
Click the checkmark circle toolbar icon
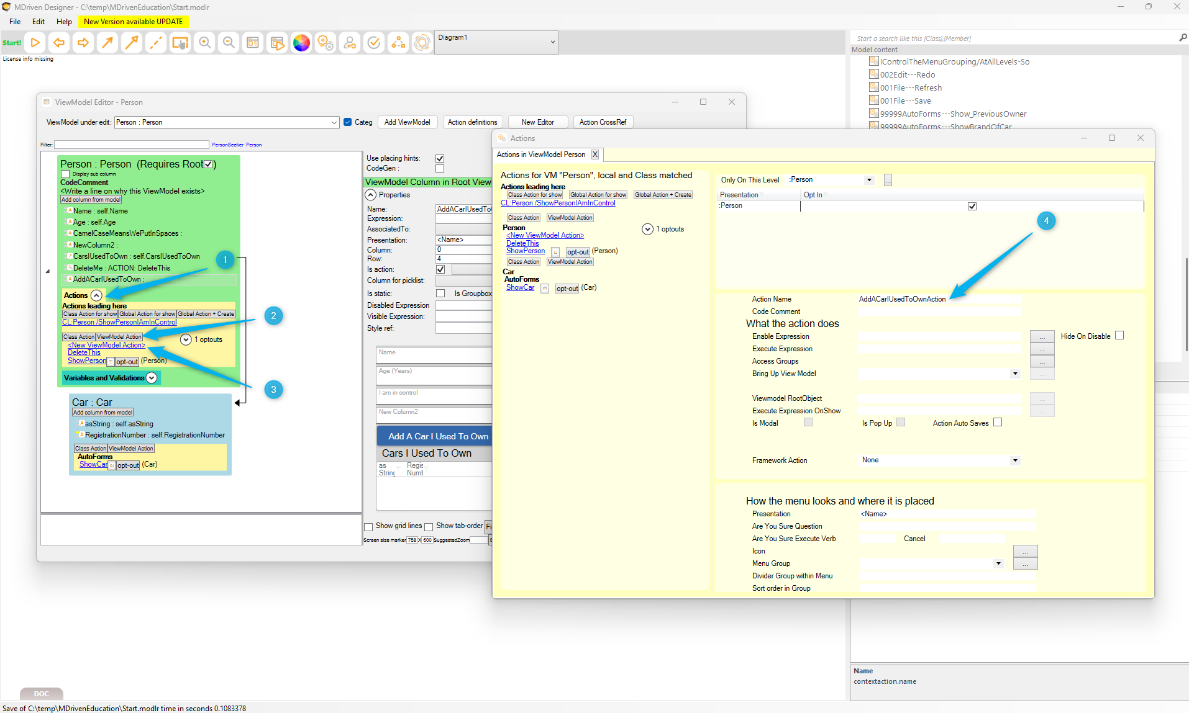tap(374, 43)
